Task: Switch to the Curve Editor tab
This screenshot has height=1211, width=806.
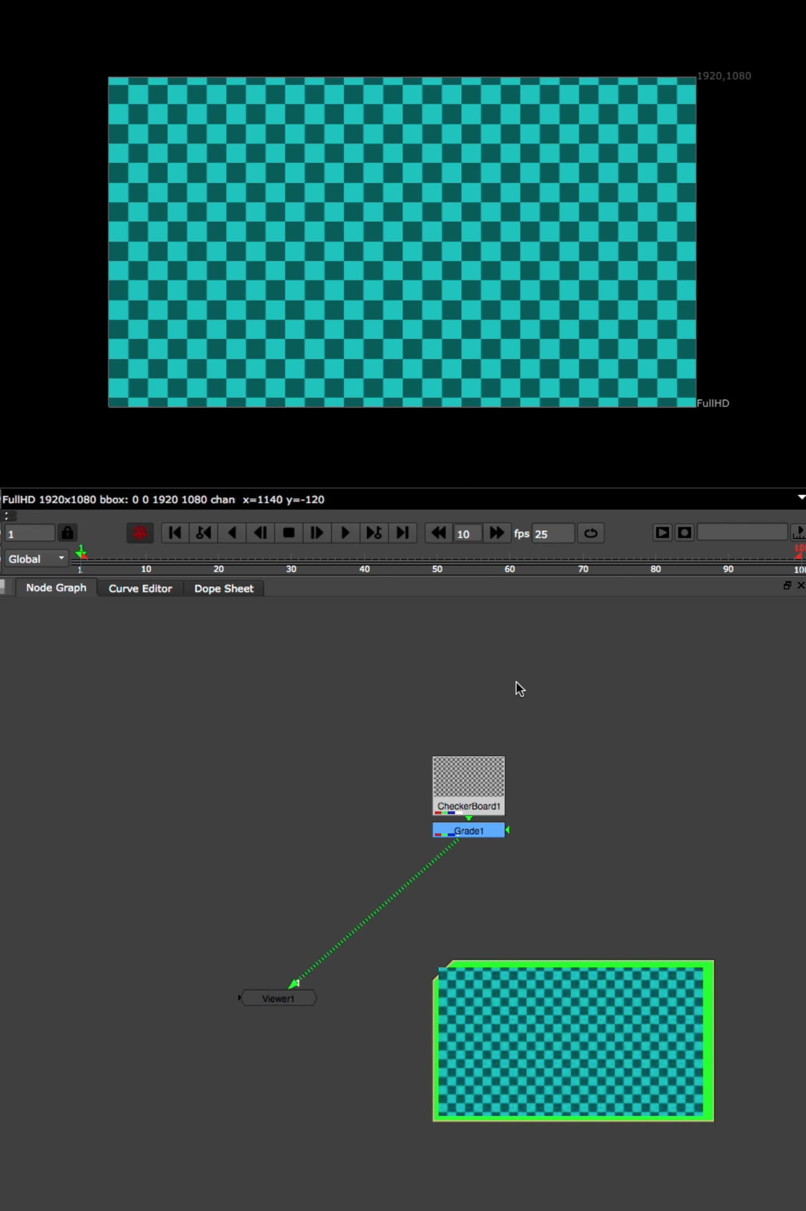Action: coord(140,588)
